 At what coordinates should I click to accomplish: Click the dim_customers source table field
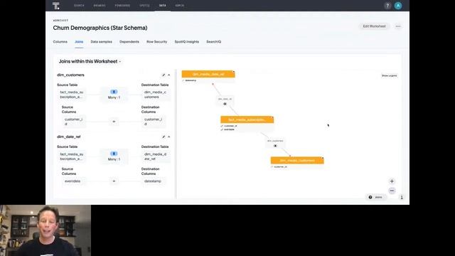[72, 95]
